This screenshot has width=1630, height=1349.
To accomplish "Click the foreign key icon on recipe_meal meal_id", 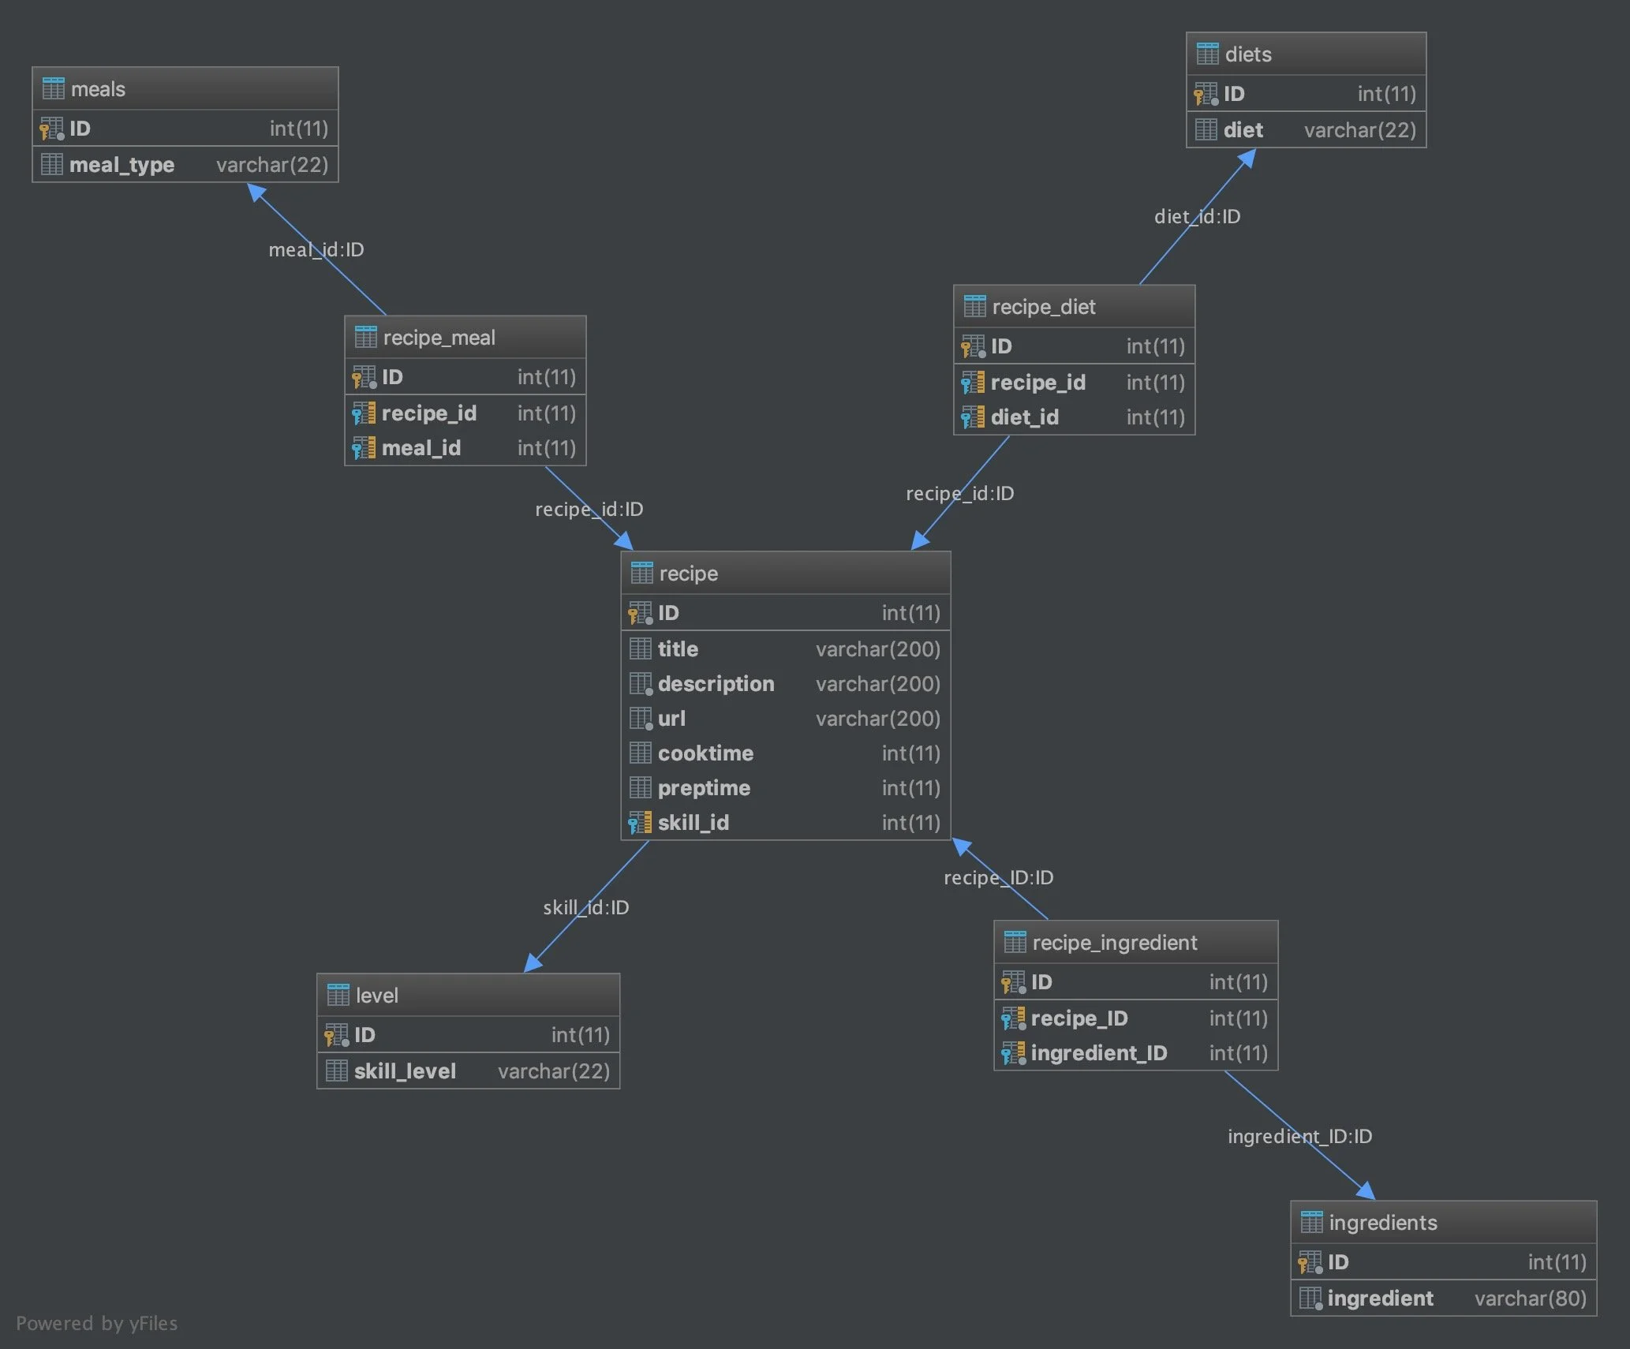I will pos(365,447).
